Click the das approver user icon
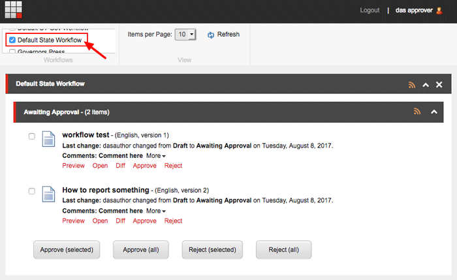 (439, 10)
